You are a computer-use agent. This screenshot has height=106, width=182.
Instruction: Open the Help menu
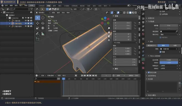26,6
